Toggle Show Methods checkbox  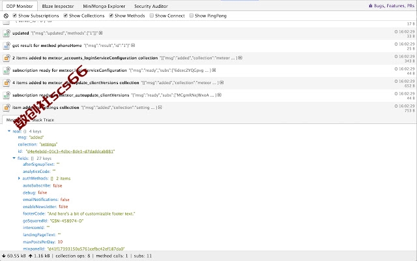click(x=111, y=16)
